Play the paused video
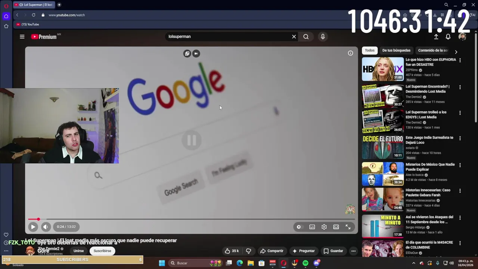 [x=33, y=227]
